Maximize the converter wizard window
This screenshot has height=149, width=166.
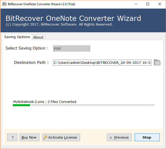tap(148, 4)
